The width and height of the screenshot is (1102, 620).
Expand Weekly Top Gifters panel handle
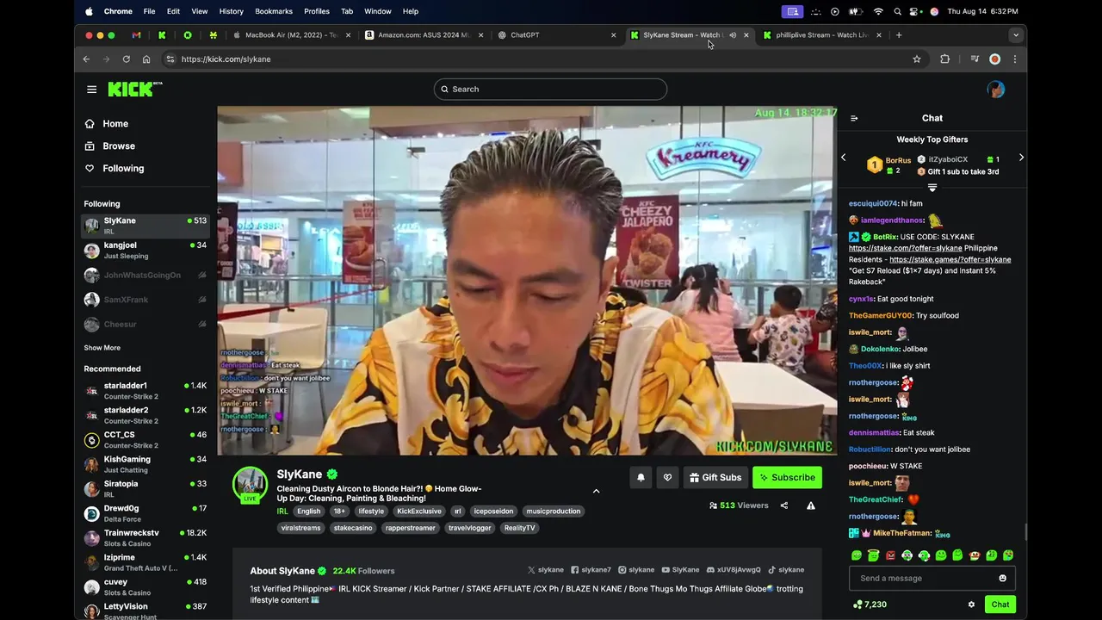932,187
